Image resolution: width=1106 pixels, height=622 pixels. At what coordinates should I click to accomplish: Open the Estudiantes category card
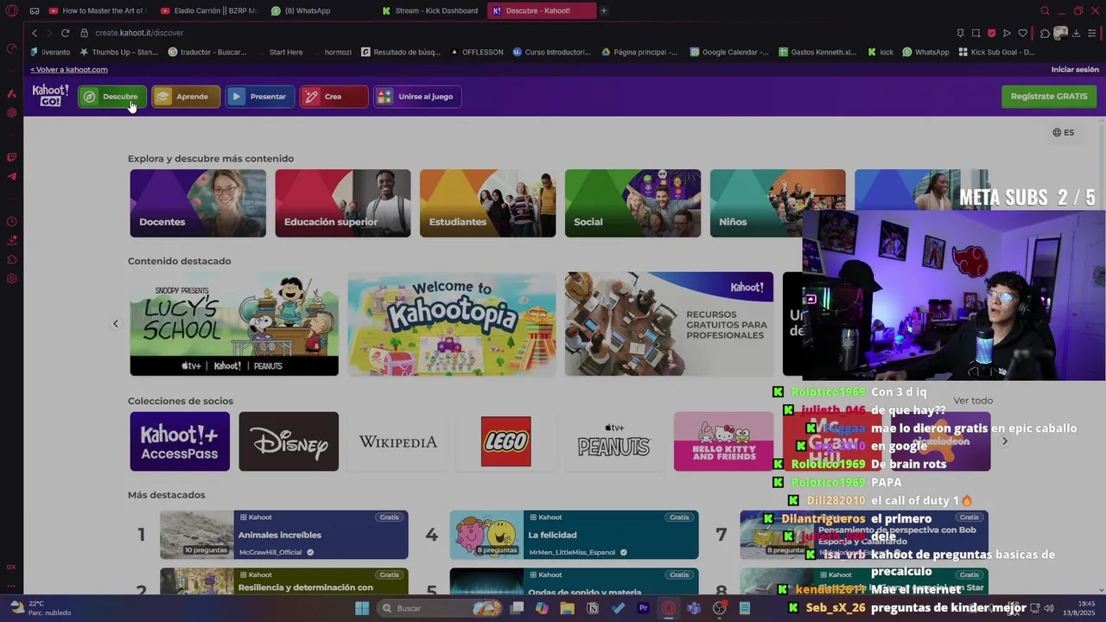coord(488,203)
